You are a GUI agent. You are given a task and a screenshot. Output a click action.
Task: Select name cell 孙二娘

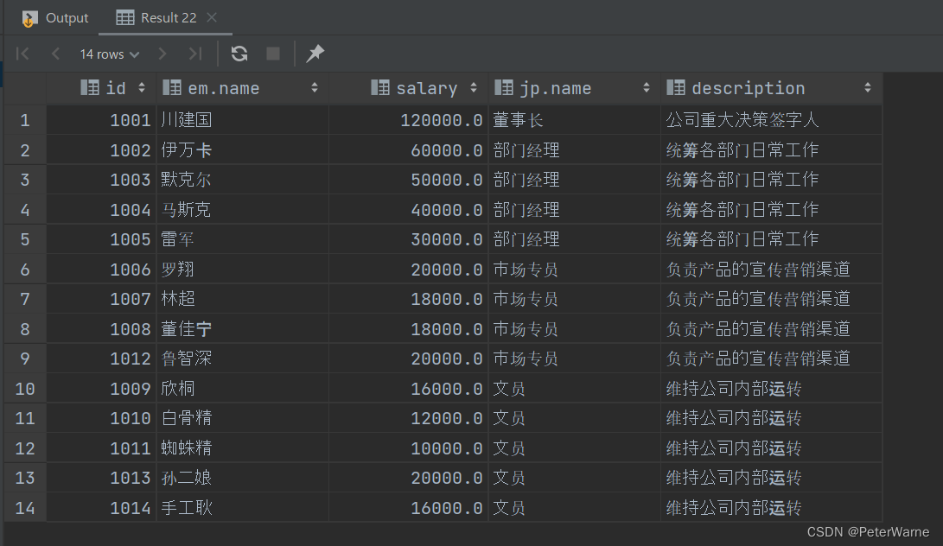tap(242, 478)
